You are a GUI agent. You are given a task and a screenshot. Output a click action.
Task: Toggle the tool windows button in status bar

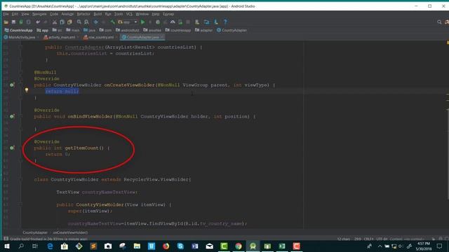[x=6, y=239]
